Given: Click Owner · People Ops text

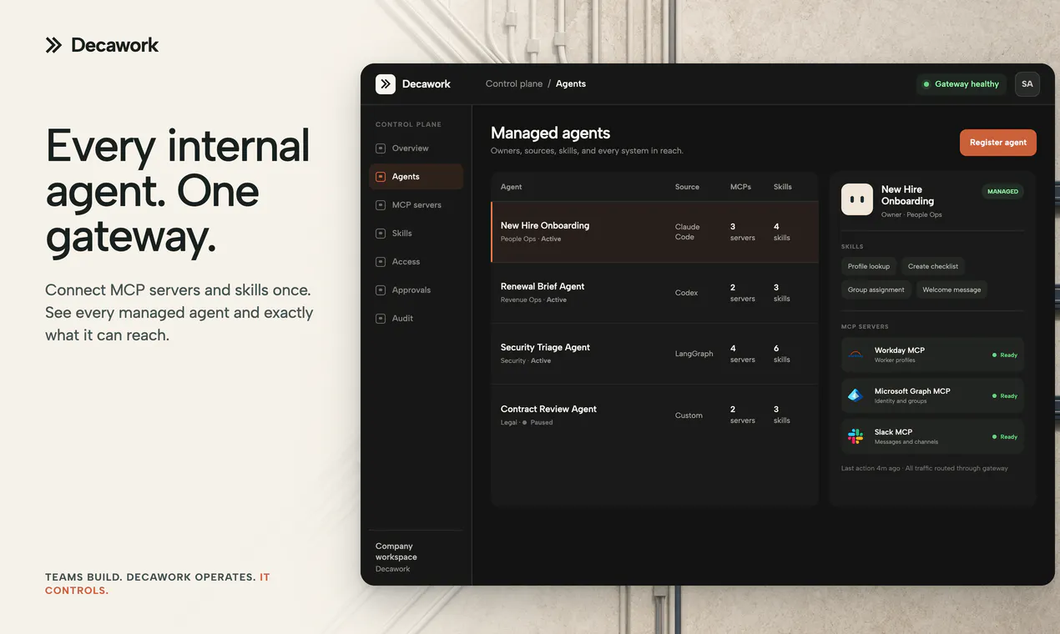Looking at the screenshot, I should click(x=911, y=215).
